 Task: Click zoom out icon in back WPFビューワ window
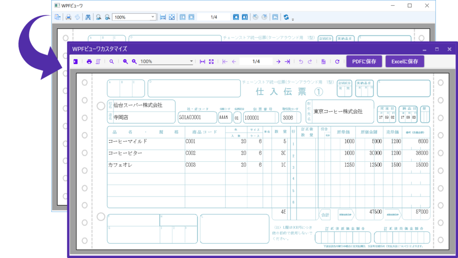pyautogui.click(x=99, y=17)
